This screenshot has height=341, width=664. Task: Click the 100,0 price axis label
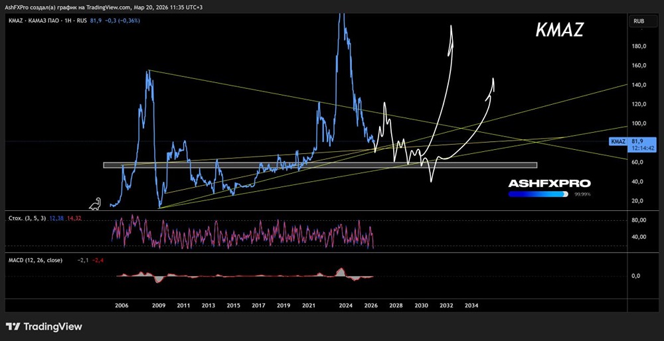(x=639, y=123)
